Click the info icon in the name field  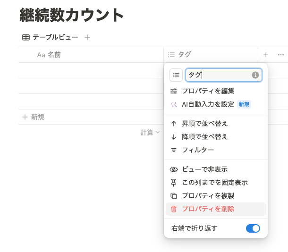point(255,75)
